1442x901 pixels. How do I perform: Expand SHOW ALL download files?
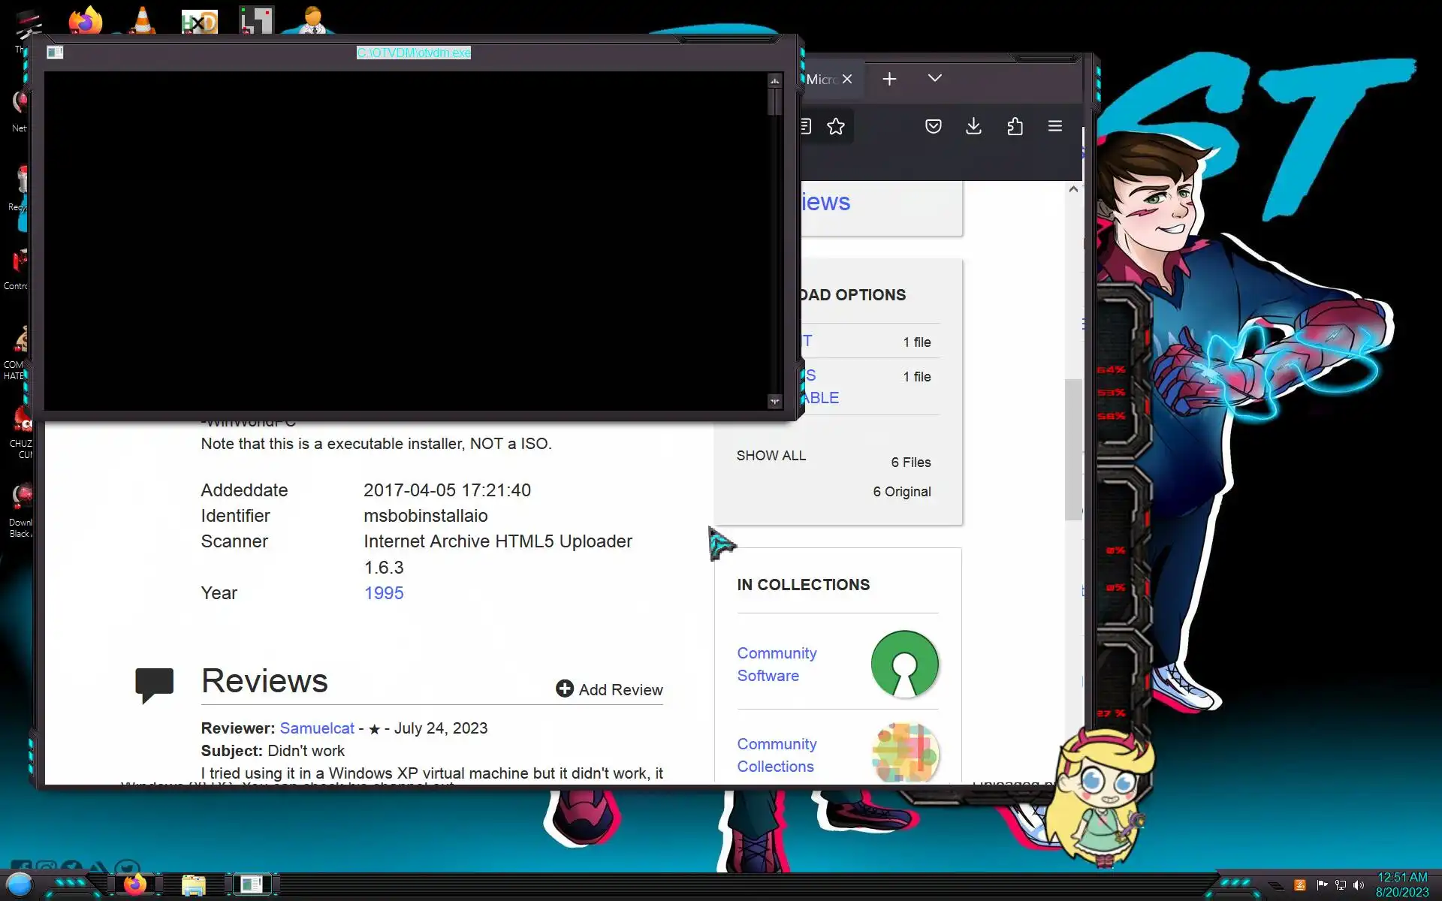click(771, 456)
